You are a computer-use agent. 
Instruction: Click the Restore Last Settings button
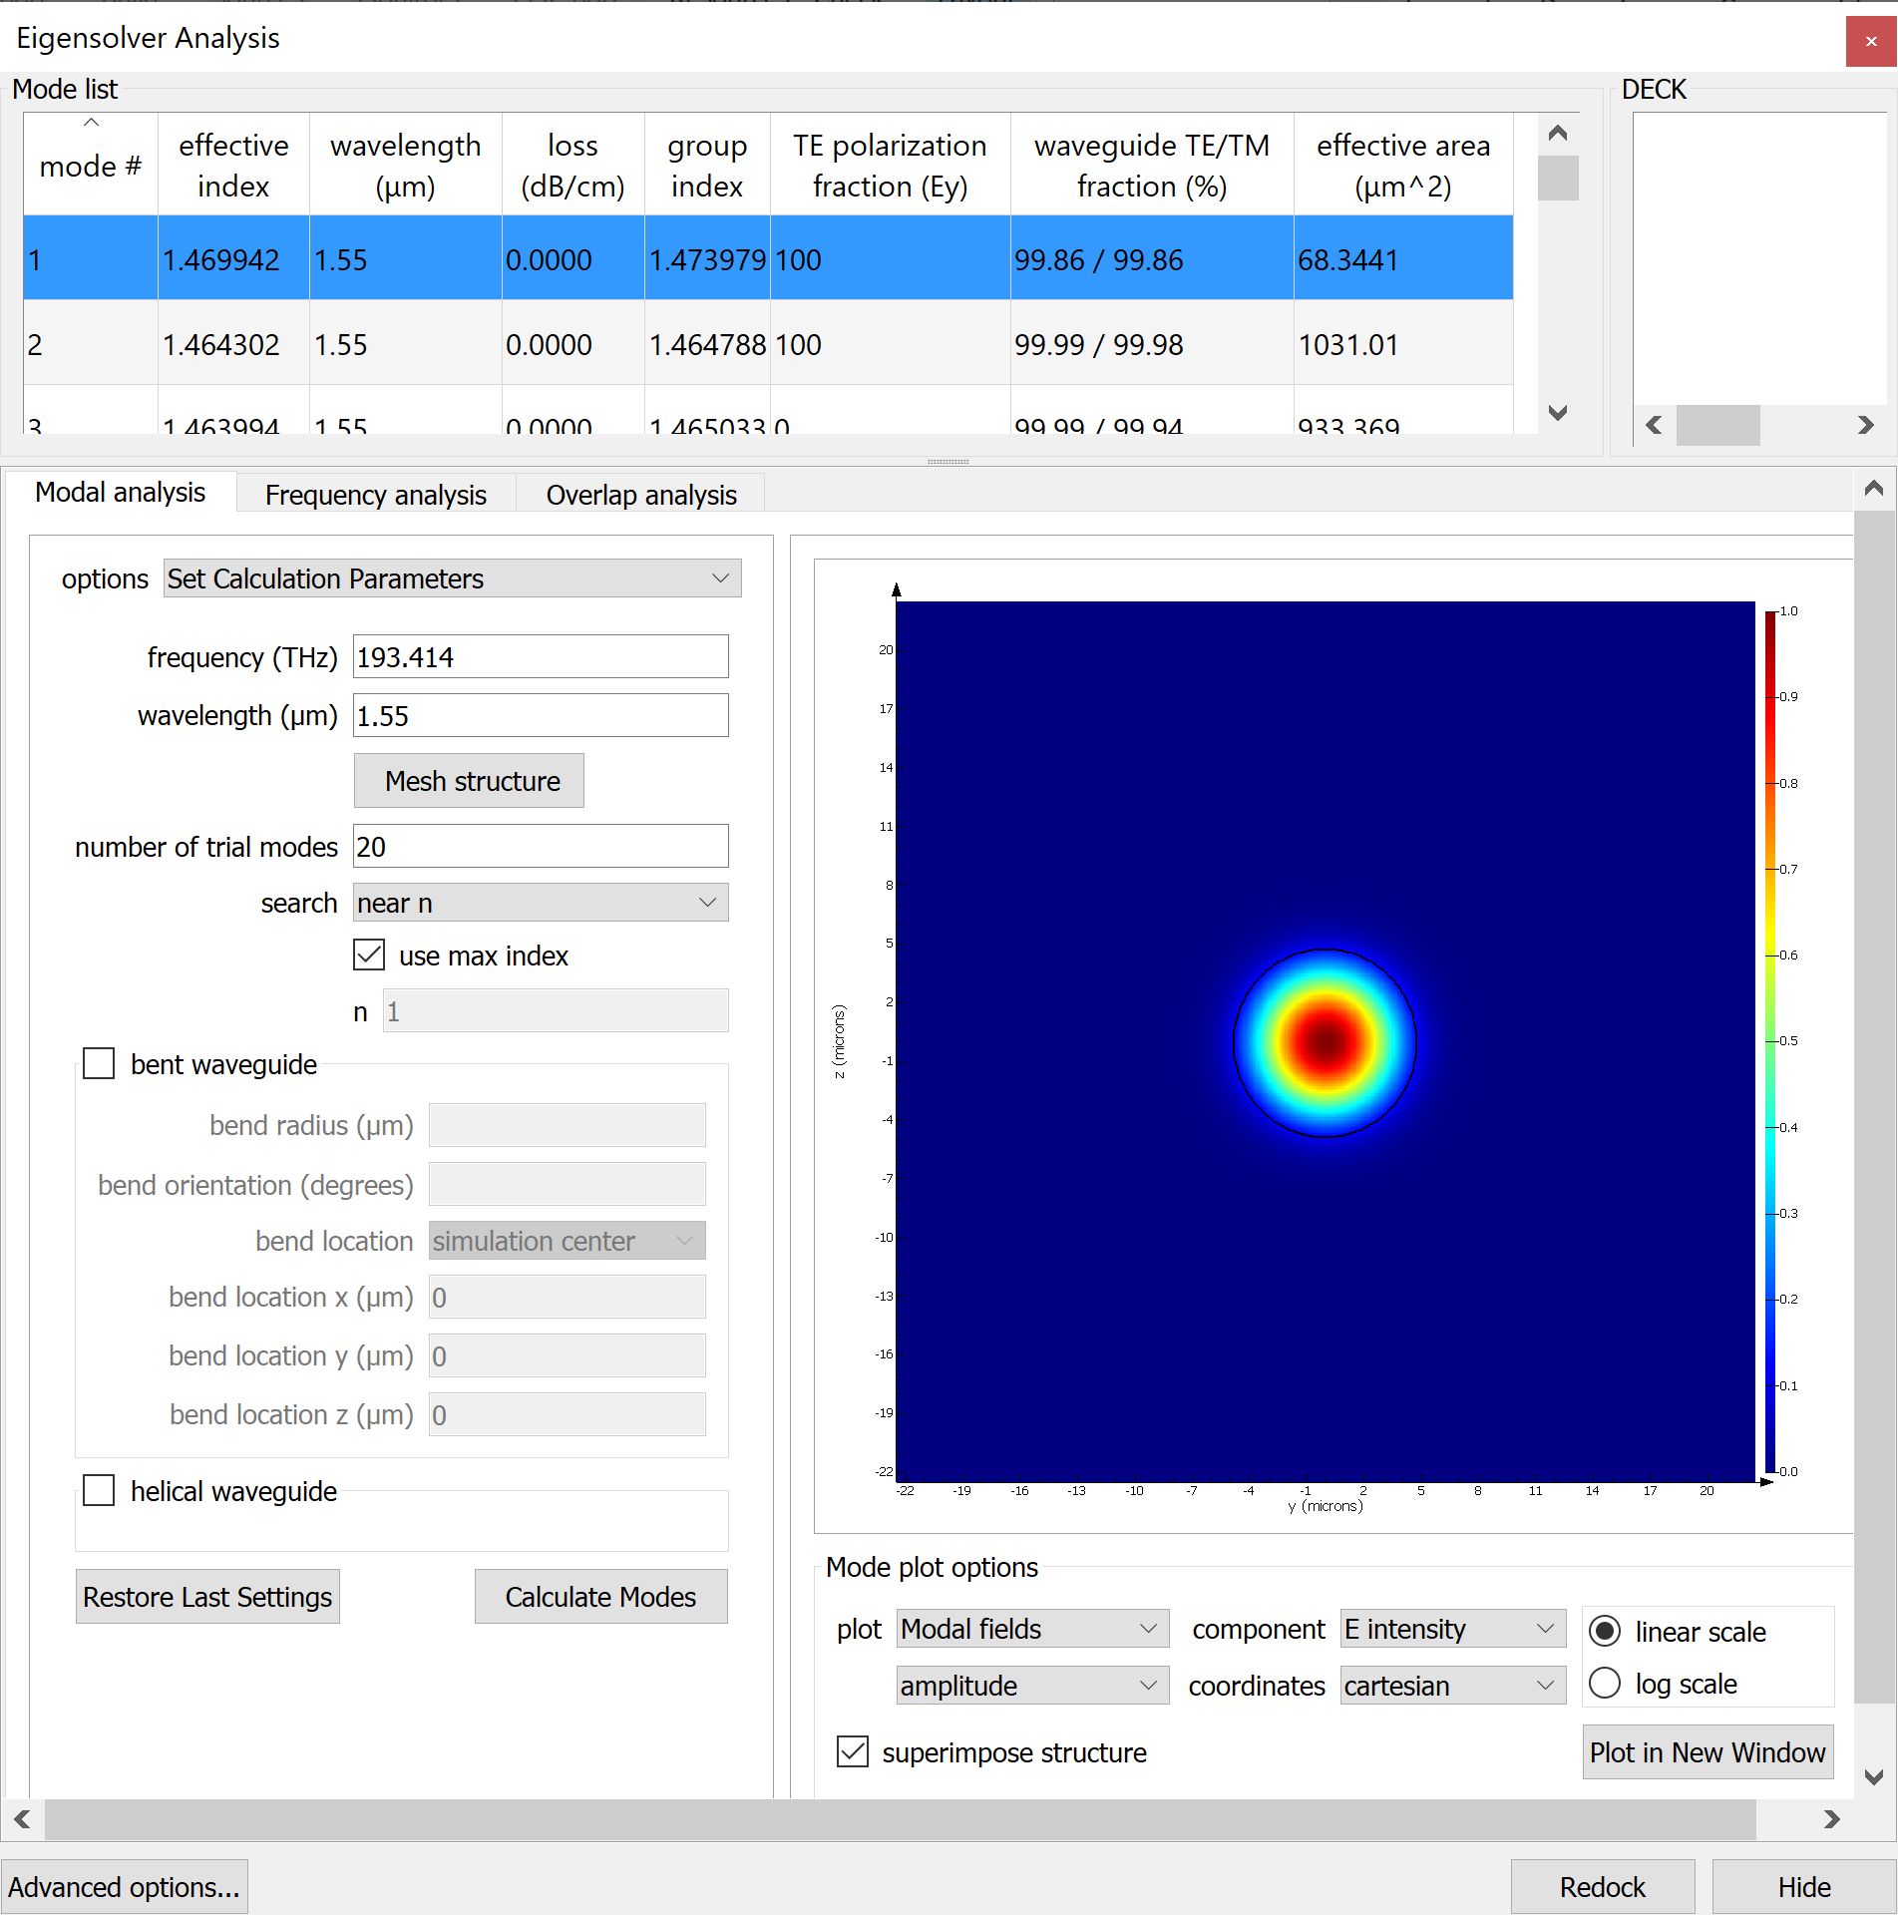tap(207, 1597)
